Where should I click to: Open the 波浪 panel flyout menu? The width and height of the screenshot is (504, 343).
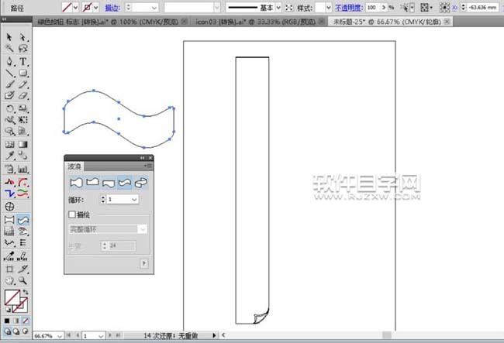point(148,166)
